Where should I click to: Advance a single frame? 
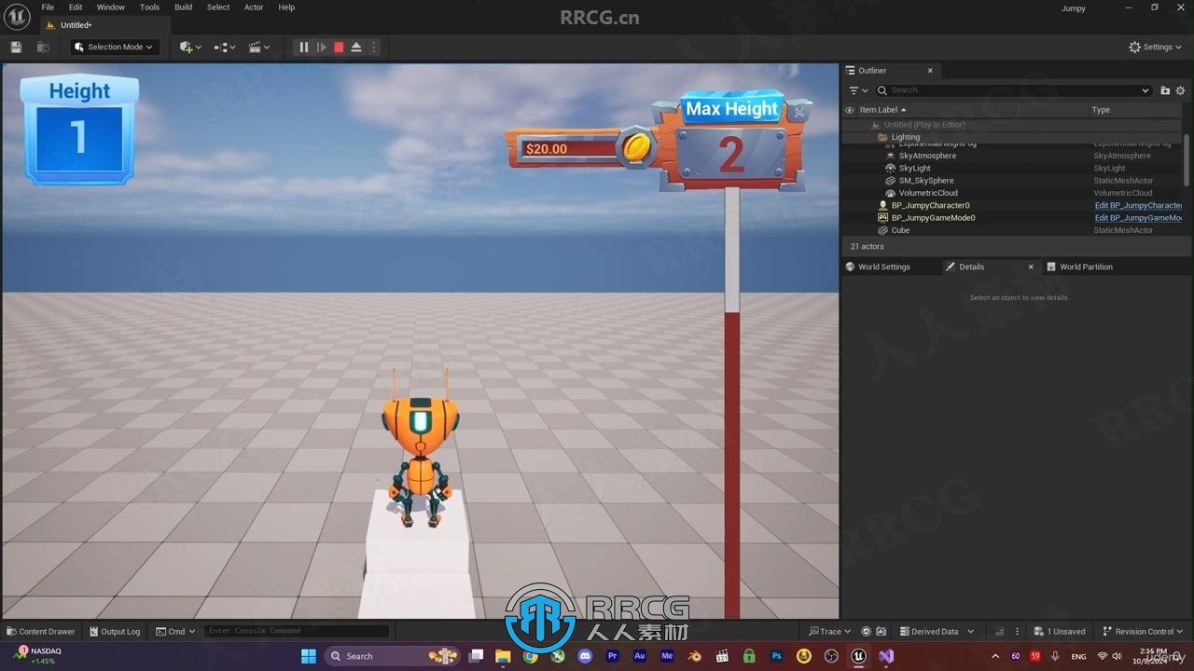coord(321,47)
